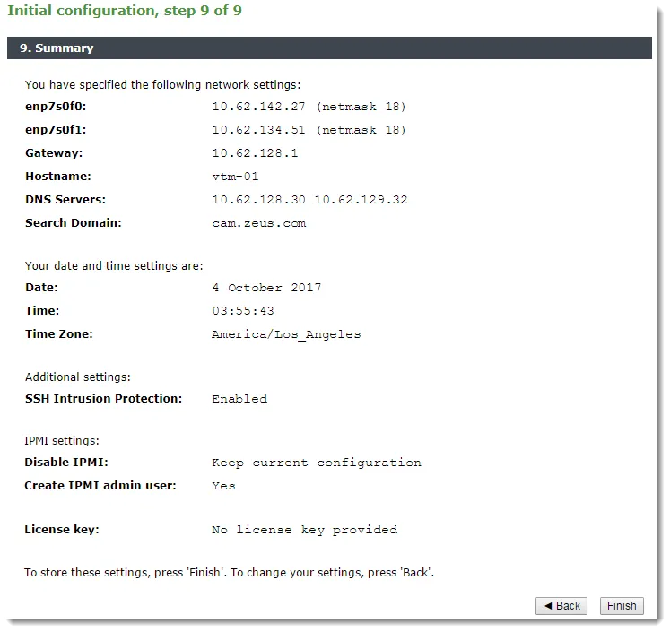This screenshot has width=670, height=632.
Task: Click the 'You have specified the following network settings:' line
Action: coord(163,84)
